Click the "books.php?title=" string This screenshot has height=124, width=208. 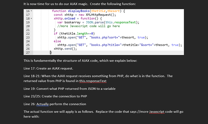tap(106, 45)
